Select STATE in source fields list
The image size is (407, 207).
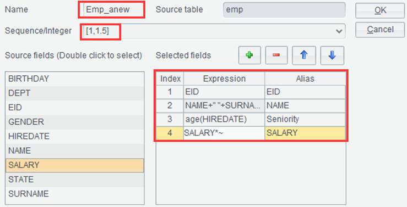(x=75, y=180)
